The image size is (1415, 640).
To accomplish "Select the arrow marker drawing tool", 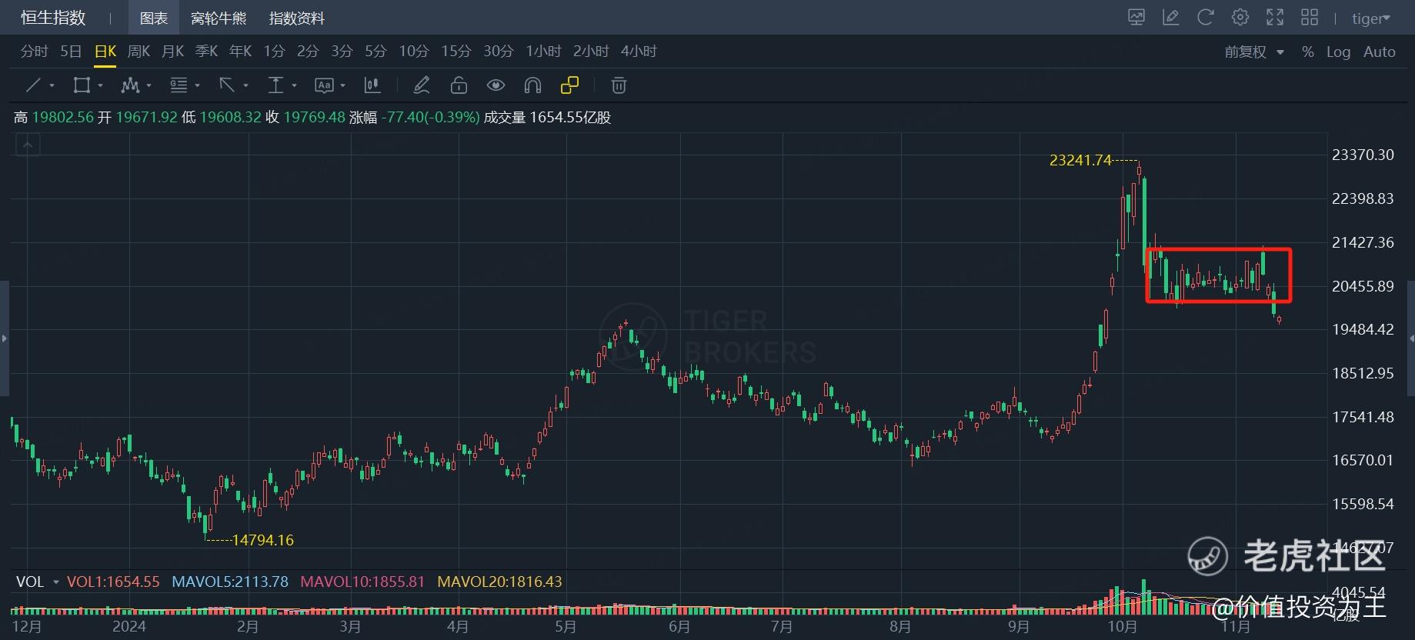I will click(x=226, y=85).
